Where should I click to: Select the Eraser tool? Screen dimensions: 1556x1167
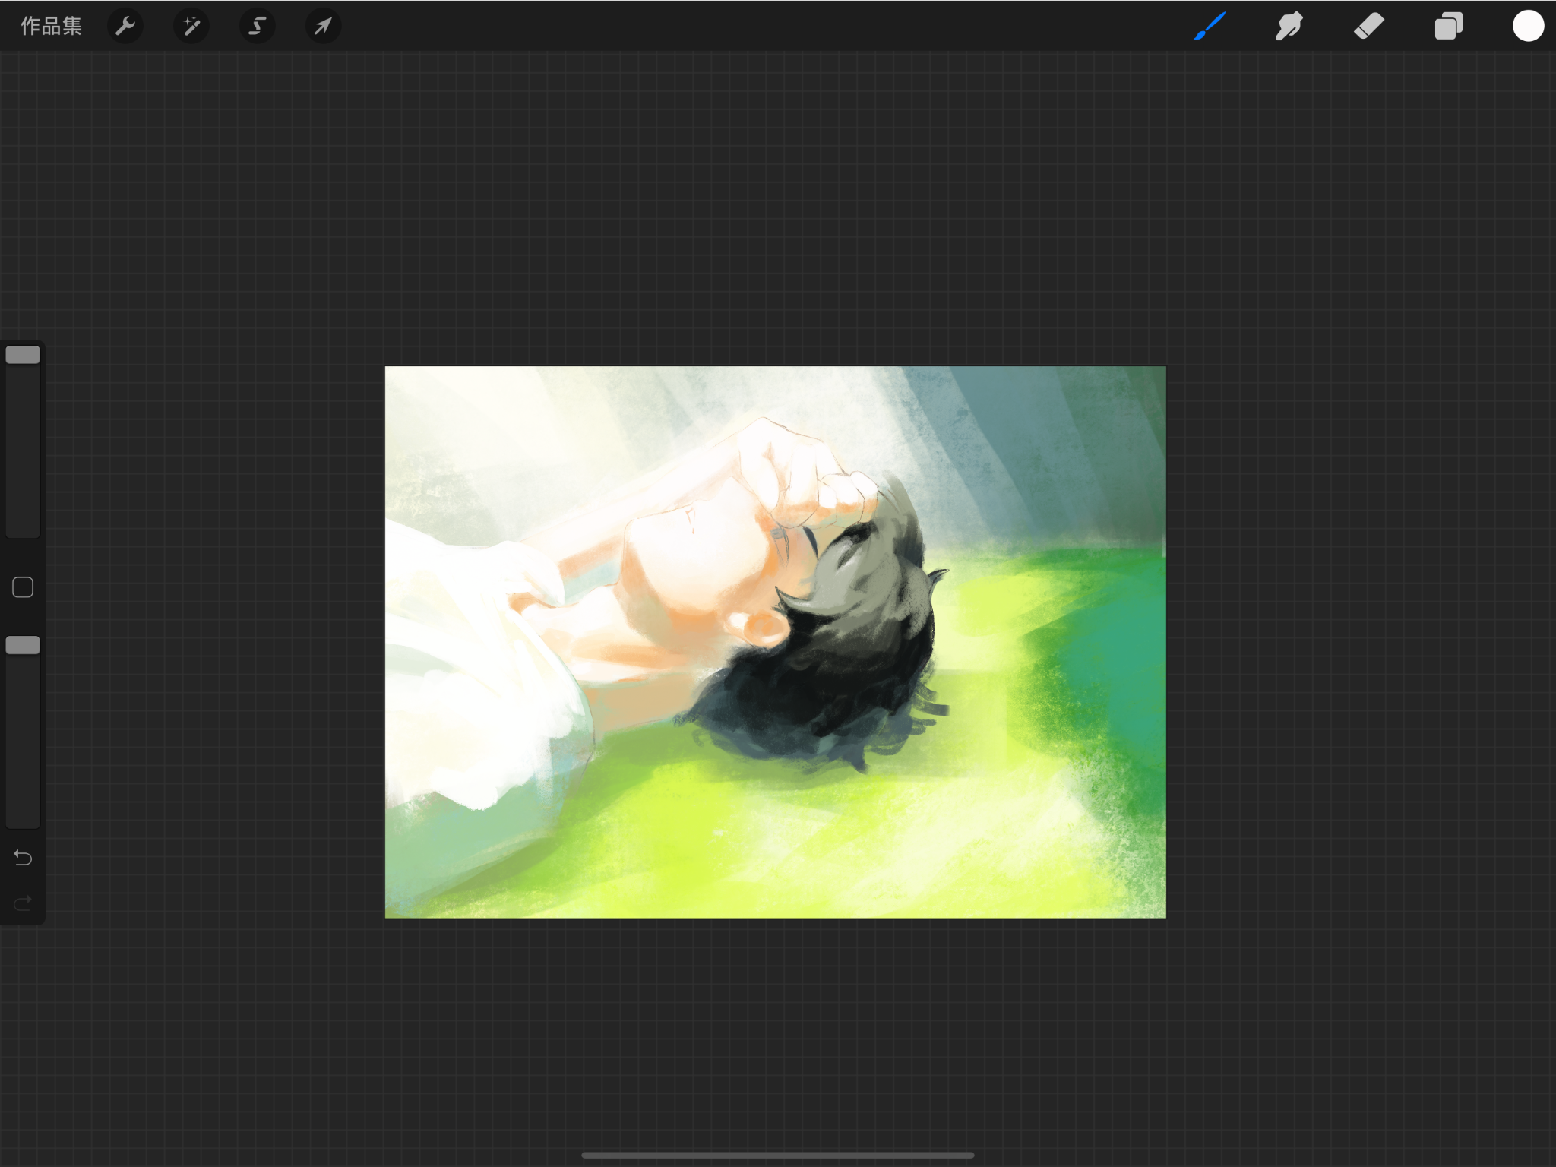tap(1369, 26)
